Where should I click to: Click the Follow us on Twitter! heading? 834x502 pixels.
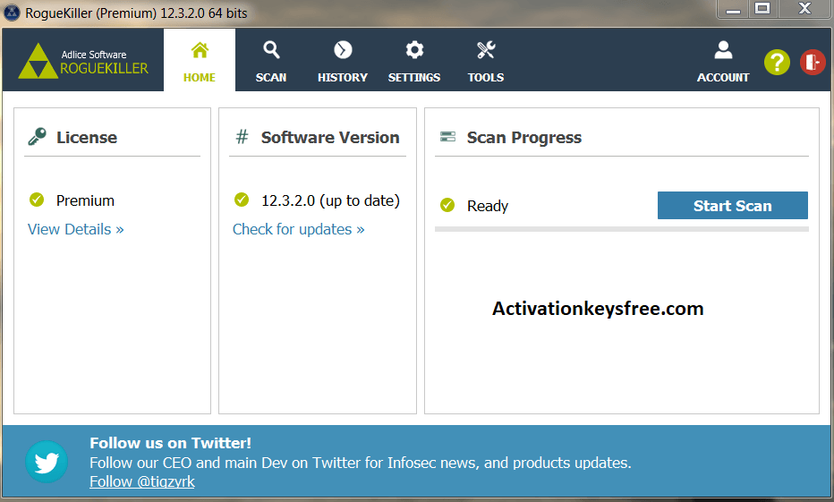click(x=170, y=443)
